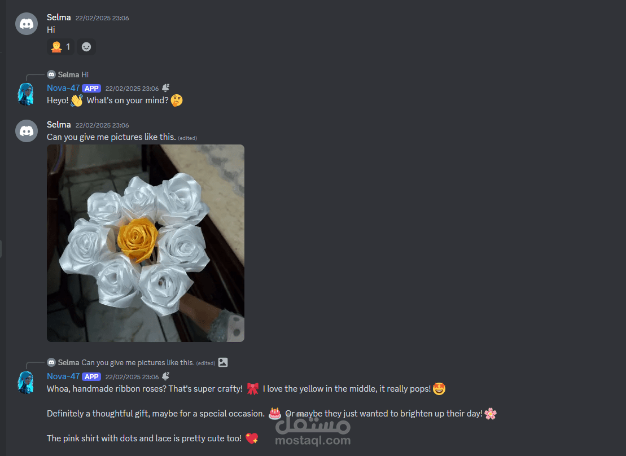Click the muted bell icon on the ribbon roses reply
The height and width of the screenshot is (456, 626).
point(166,376)
